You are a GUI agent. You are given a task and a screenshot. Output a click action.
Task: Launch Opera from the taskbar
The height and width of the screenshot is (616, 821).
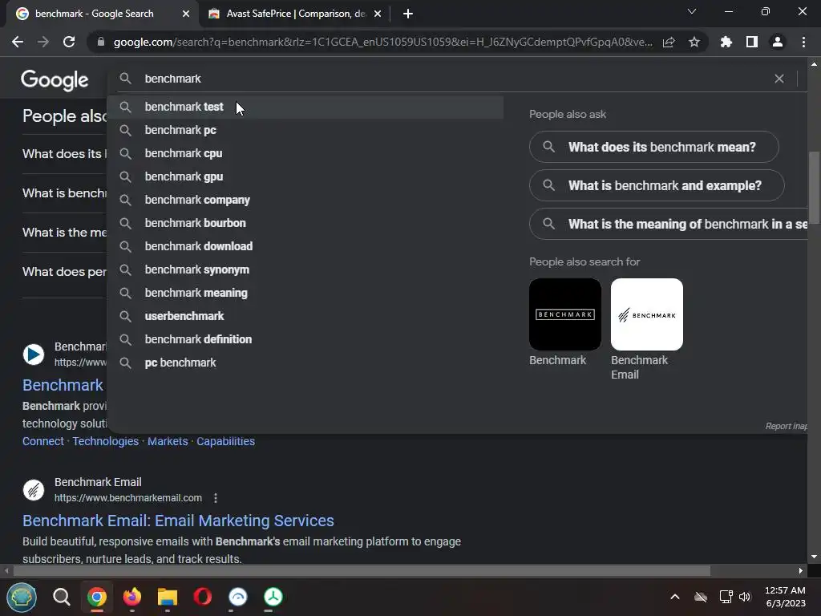(x=203, y=597)
